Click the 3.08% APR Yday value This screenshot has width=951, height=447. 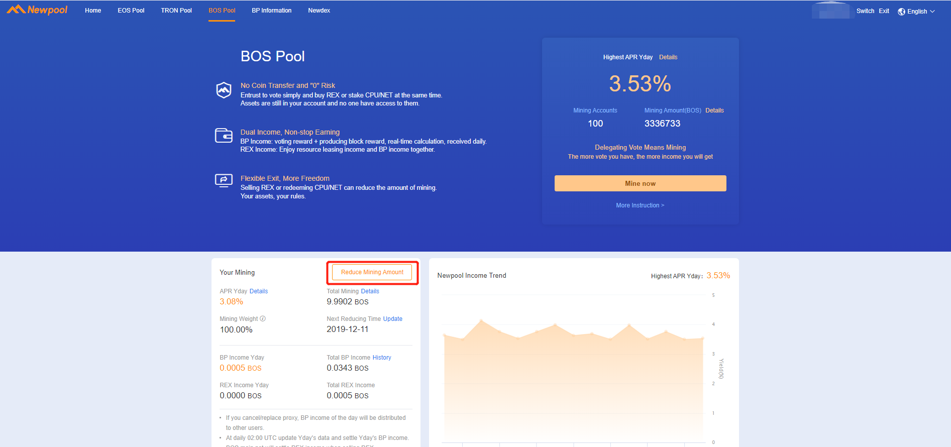[231, 302]
